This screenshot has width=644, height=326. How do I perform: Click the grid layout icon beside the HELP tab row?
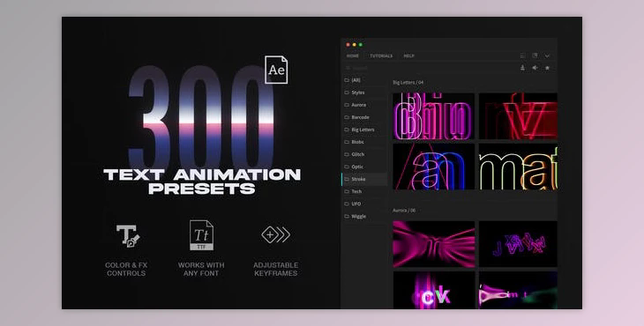coord(523,56)
